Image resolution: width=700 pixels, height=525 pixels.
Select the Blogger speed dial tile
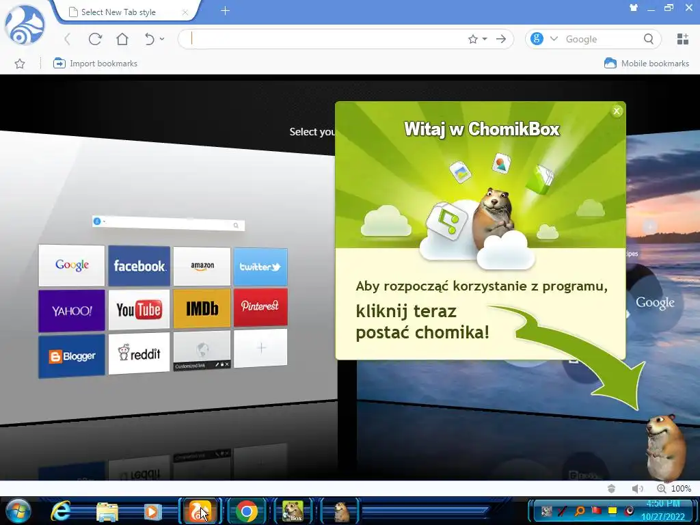coord(71,356)
